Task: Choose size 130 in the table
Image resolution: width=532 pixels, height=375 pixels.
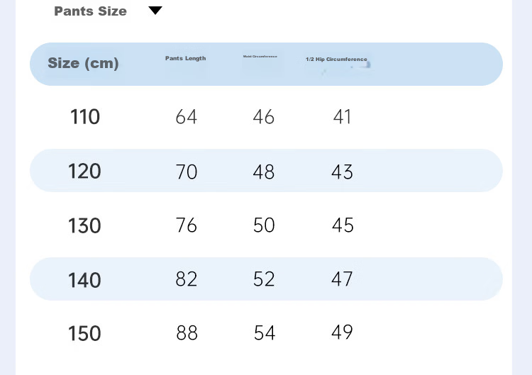Action: pyautogui.click(x=84, y=225)
